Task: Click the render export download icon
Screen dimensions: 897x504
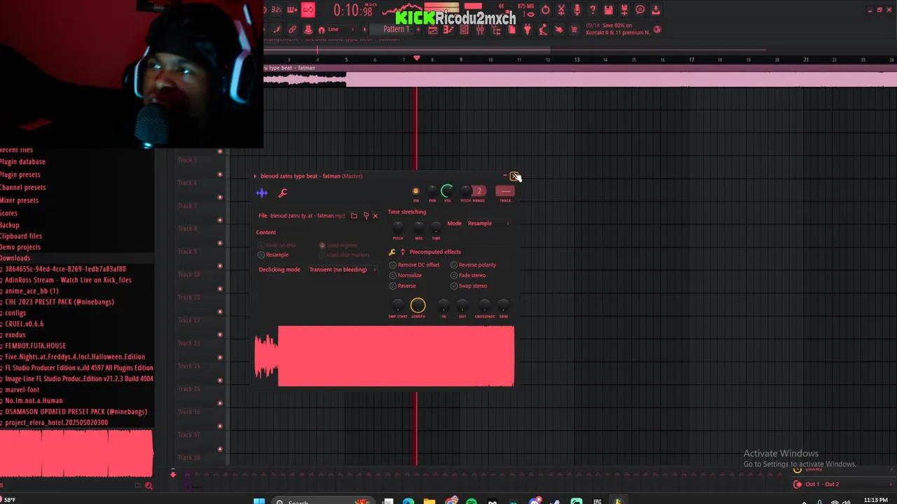Action: [656, 10]
